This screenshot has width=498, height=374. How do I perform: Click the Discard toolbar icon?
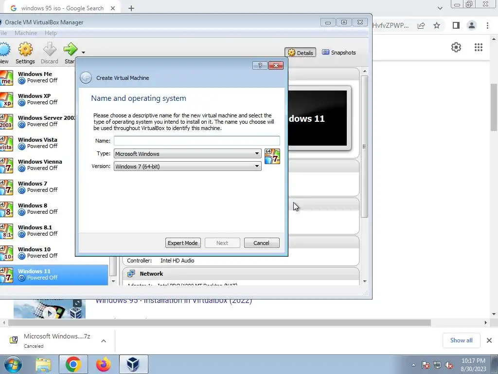(50, 49)
